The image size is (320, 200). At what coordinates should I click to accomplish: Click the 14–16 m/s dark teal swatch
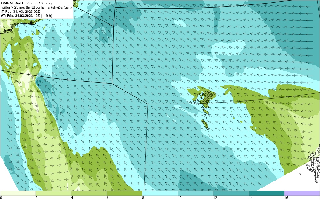tap(266, 193)
